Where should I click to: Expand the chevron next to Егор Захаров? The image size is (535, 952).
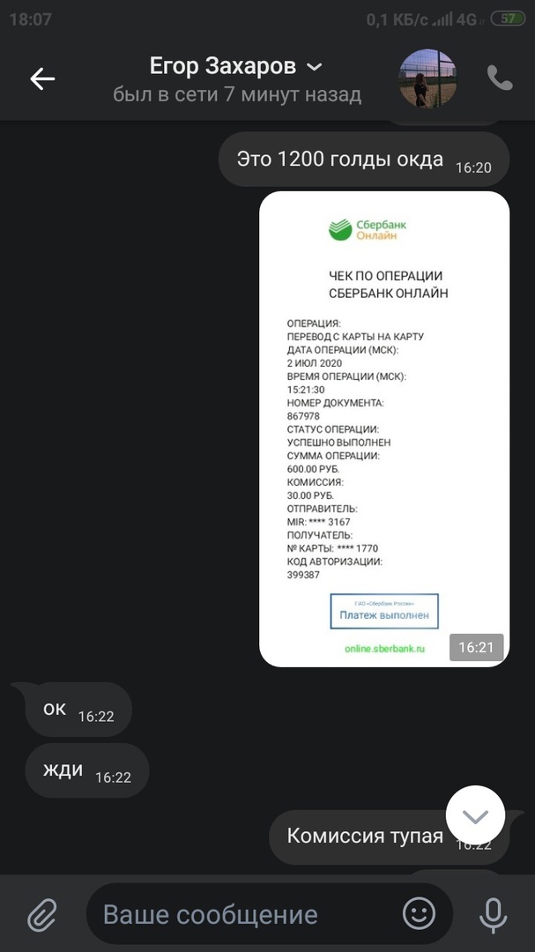point(314,67)
